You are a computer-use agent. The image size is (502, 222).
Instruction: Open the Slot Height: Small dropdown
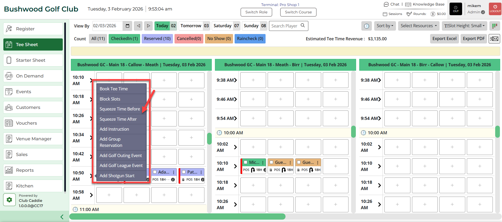[464, 26]
